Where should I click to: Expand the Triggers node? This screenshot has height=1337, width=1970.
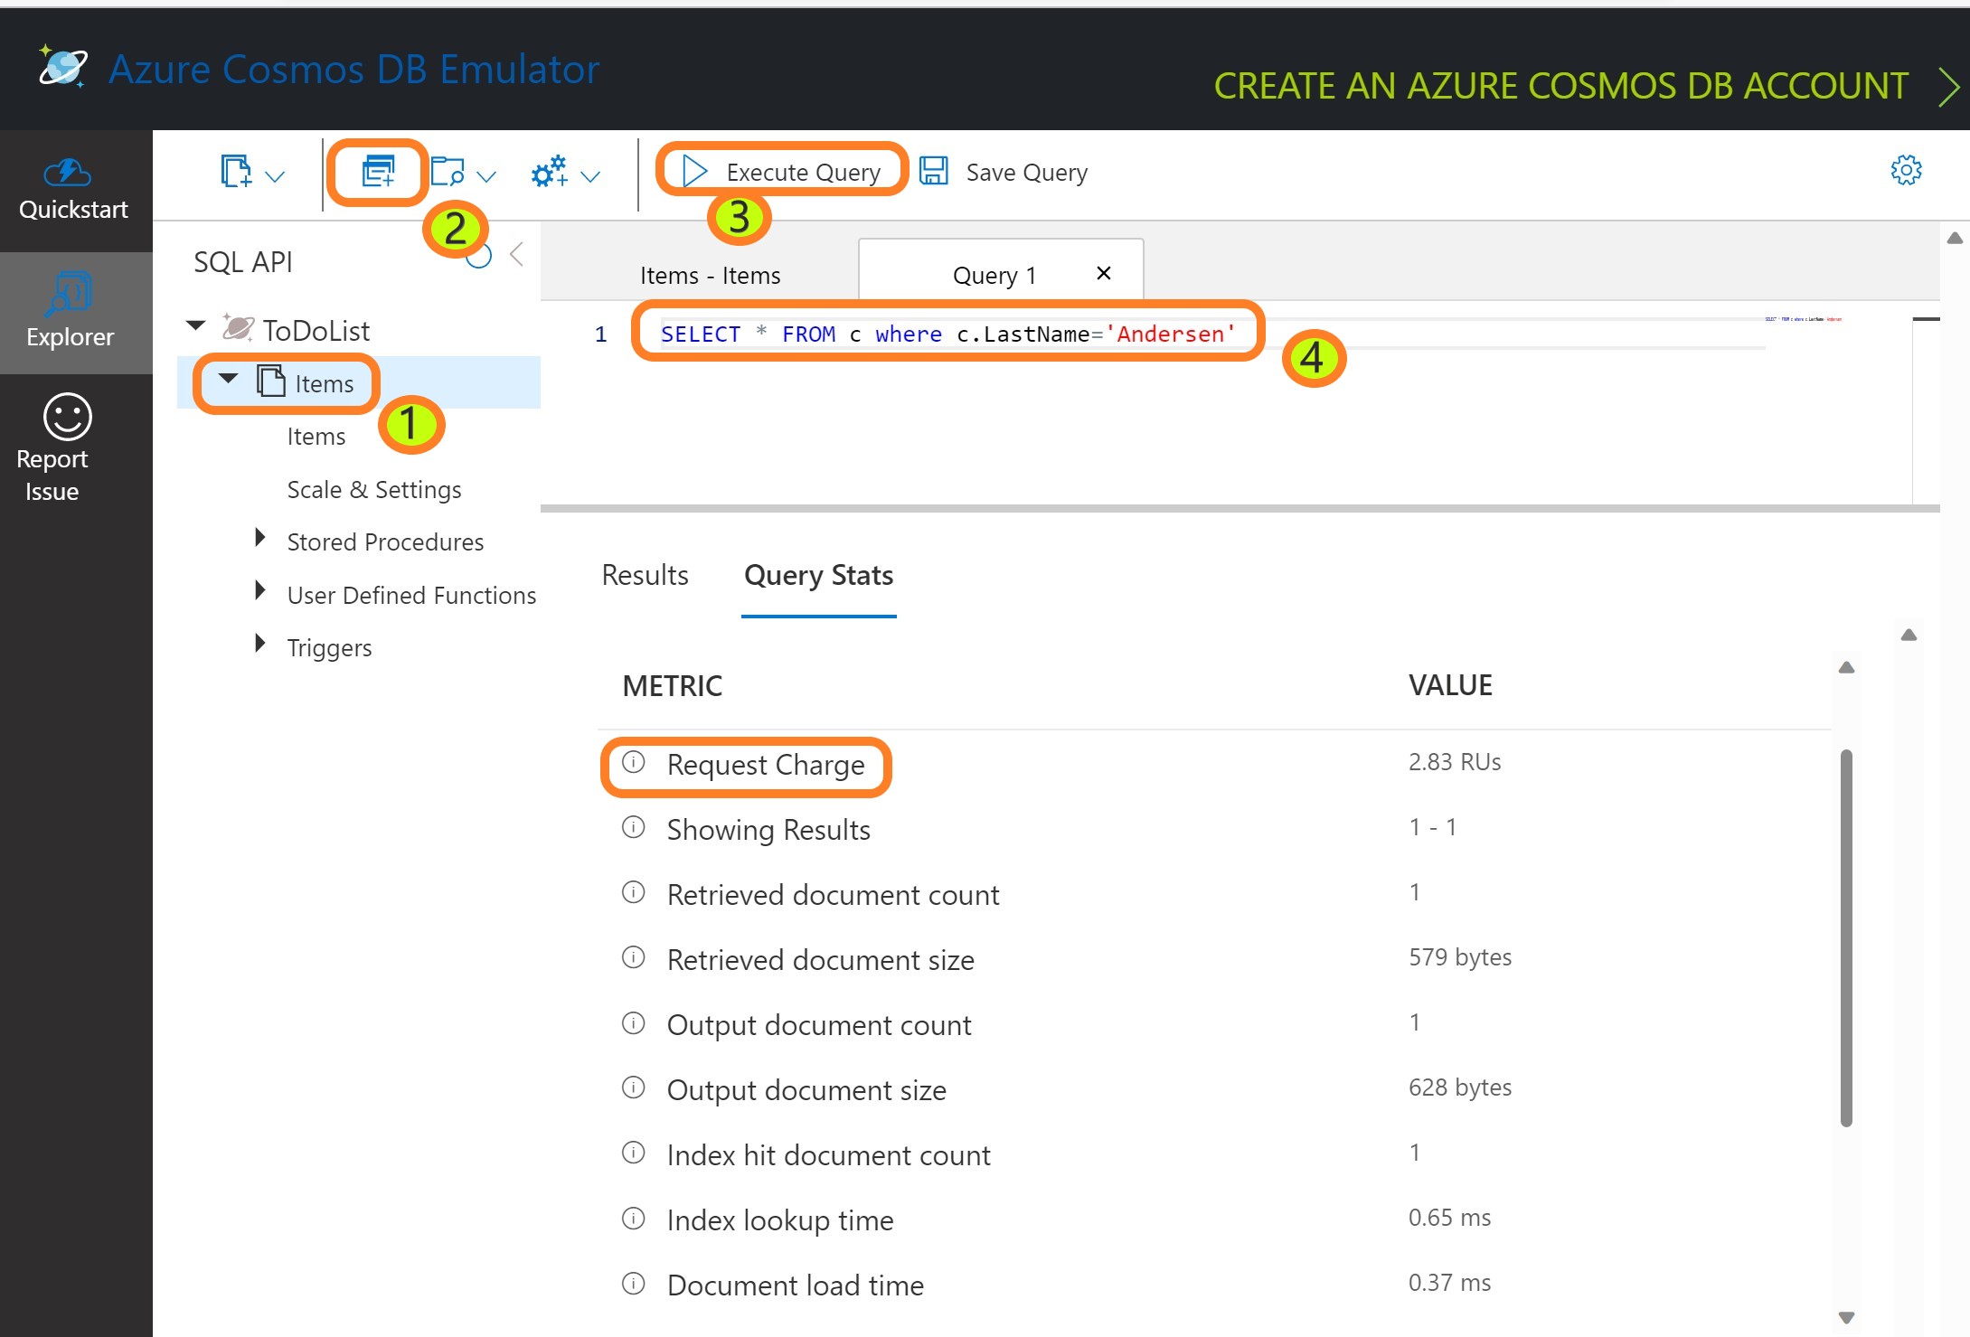pyautogui.click(x=260, y=644)
